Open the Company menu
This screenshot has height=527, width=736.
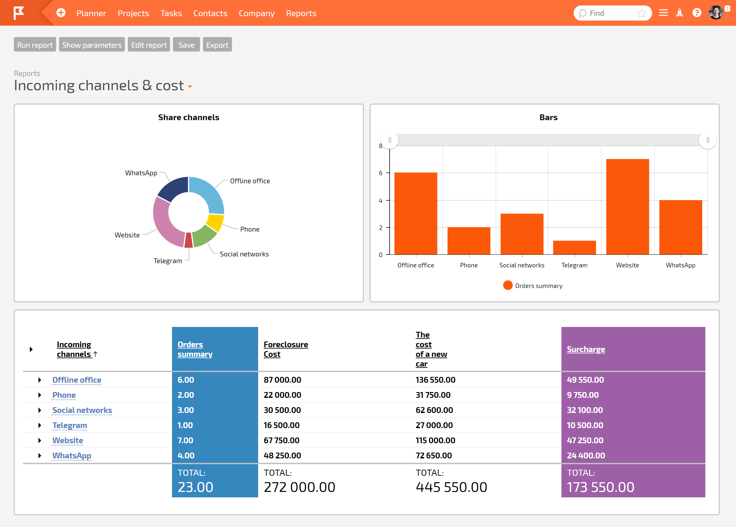coord(257,13)
